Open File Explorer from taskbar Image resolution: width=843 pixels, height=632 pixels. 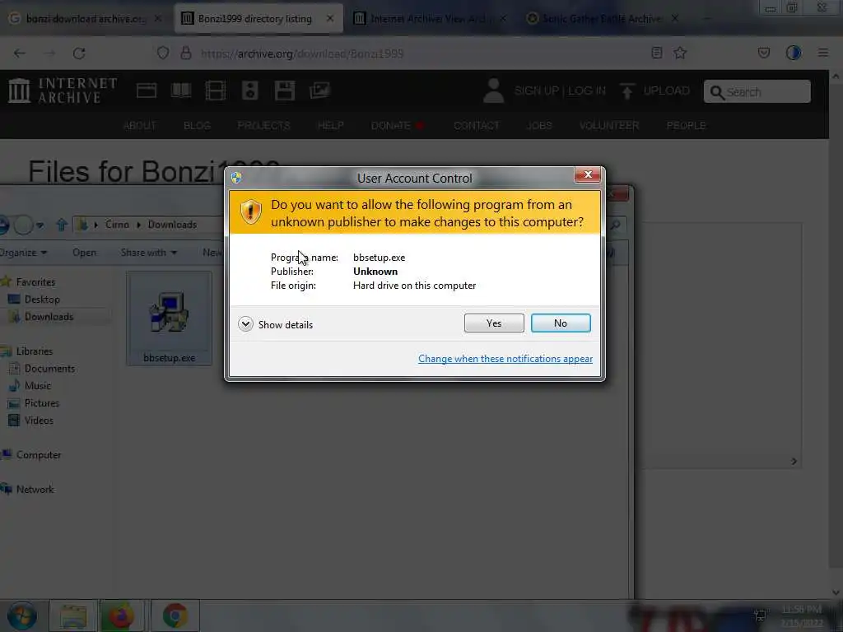click(73, 616)
